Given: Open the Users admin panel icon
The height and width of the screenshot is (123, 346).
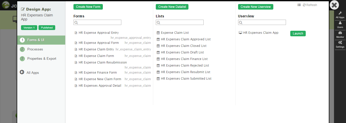Looking at the screenshot, I should [340, 23].
